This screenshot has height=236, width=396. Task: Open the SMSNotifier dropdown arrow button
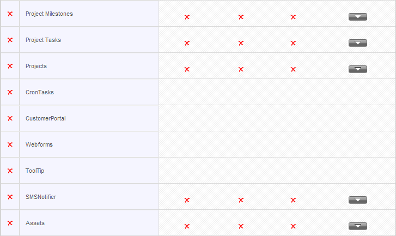[358, 200]
